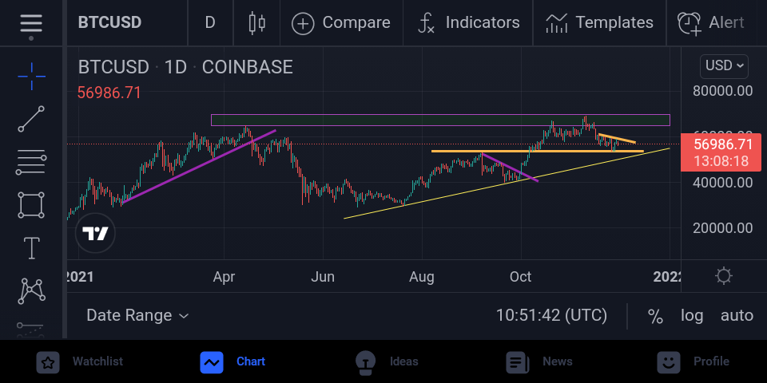Change the D timeframe interval
767x383 pixels.
tap(210, 22)
